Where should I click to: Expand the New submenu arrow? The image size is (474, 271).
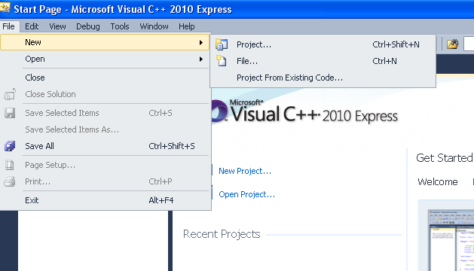pyautogui.click(x=201, y=43)
